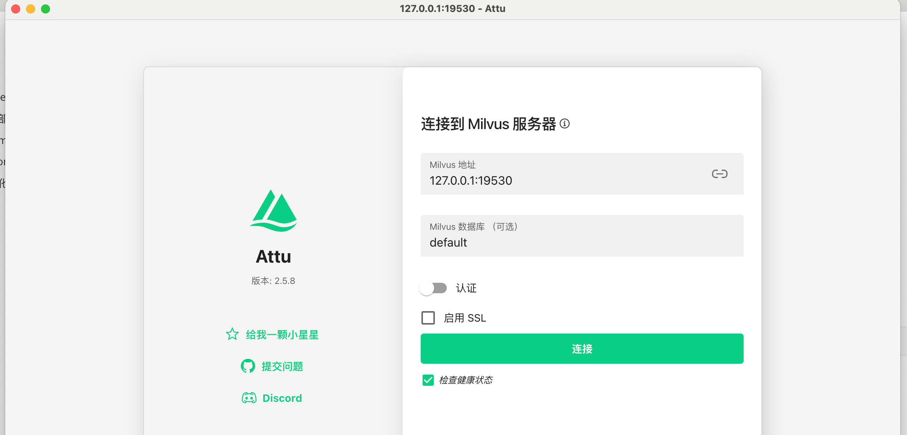This screenshot has height=435, width=907.
Task: Enable the 启用 SSL checkbox
Action: click(428, 318)
